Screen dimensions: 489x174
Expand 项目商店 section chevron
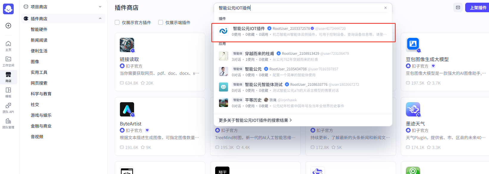[100, 7]
